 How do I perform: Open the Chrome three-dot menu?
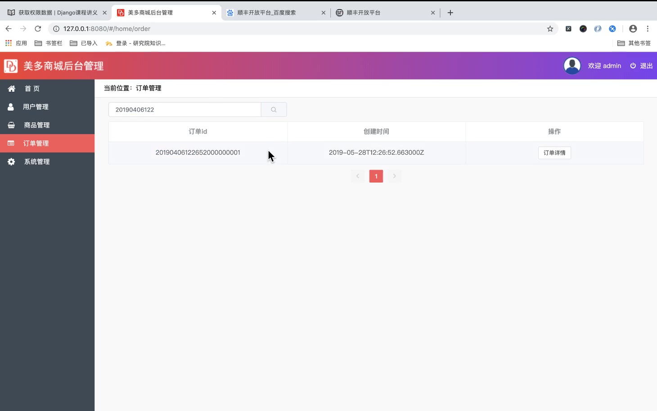648,28
